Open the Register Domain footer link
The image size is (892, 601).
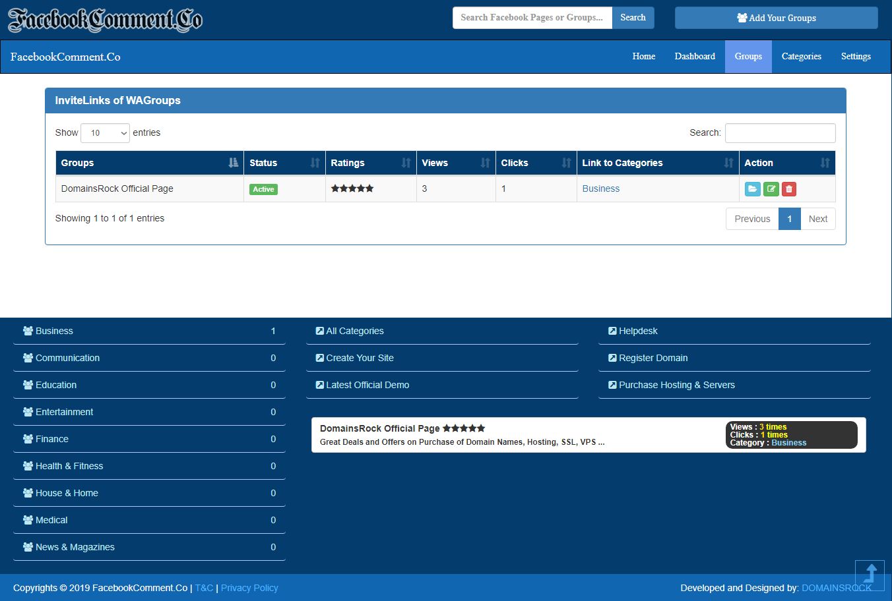click(653, 358)
